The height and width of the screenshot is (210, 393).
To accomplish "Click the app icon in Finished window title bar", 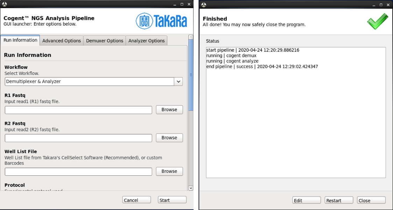I will point(204,5).
